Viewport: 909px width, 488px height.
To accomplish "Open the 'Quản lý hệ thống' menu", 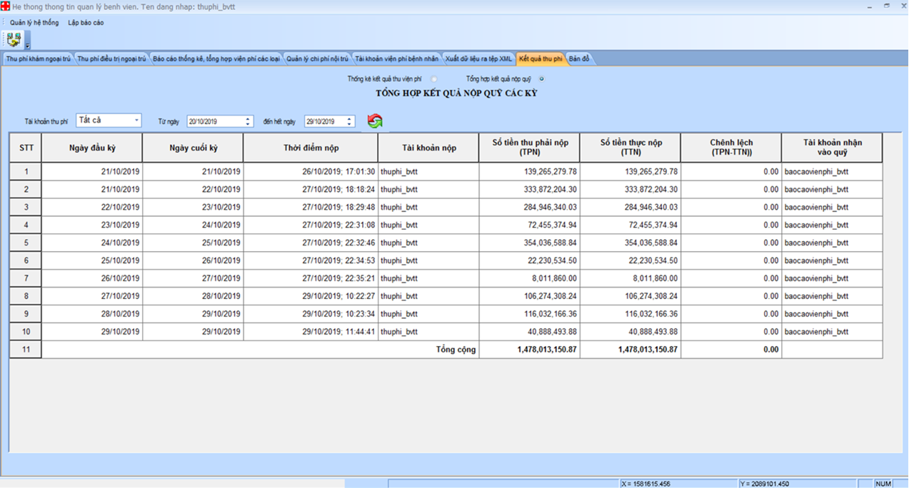I will pos(34,23).
